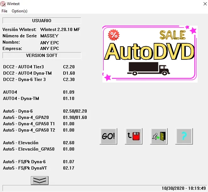Select the Wintest 2.20.10 MF version text
Image resolution: width=208 pixels, height=192 pixels.
[60, 29]
